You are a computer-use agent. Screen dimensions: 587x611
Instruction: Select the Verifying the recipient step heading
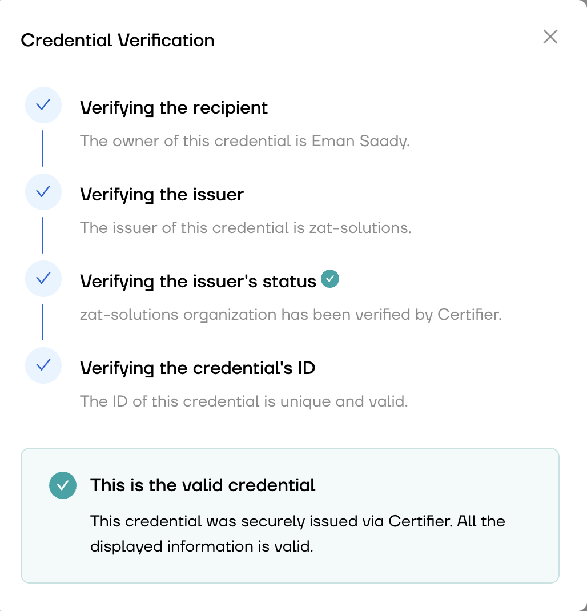click(x=175, y=107)
